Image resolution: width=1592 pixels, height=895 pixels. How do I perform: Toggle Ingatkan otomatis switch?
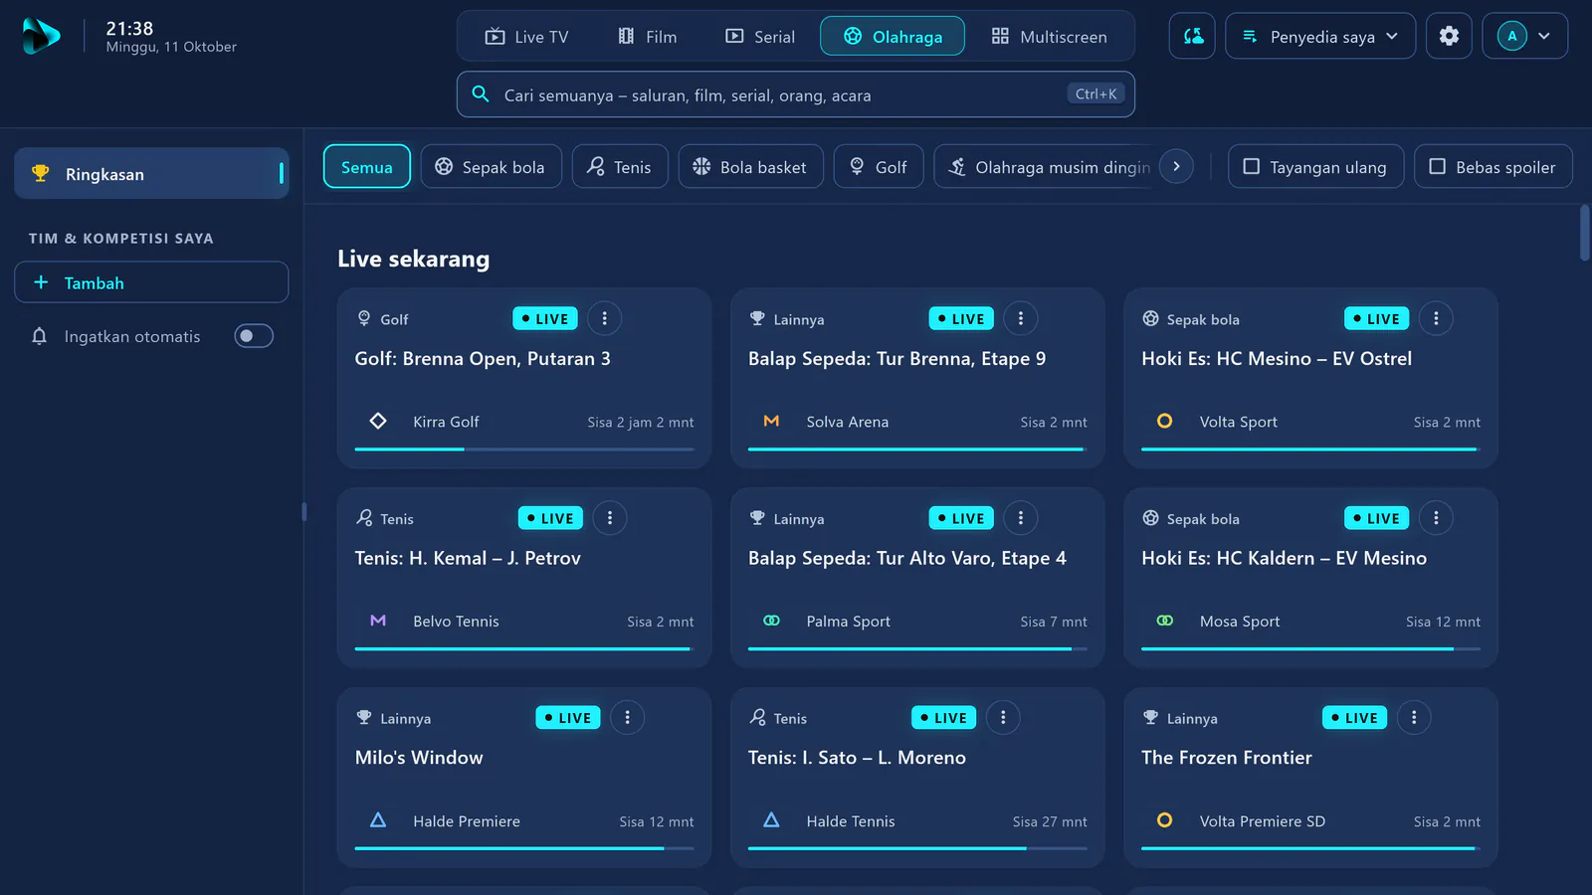(254, 336)
